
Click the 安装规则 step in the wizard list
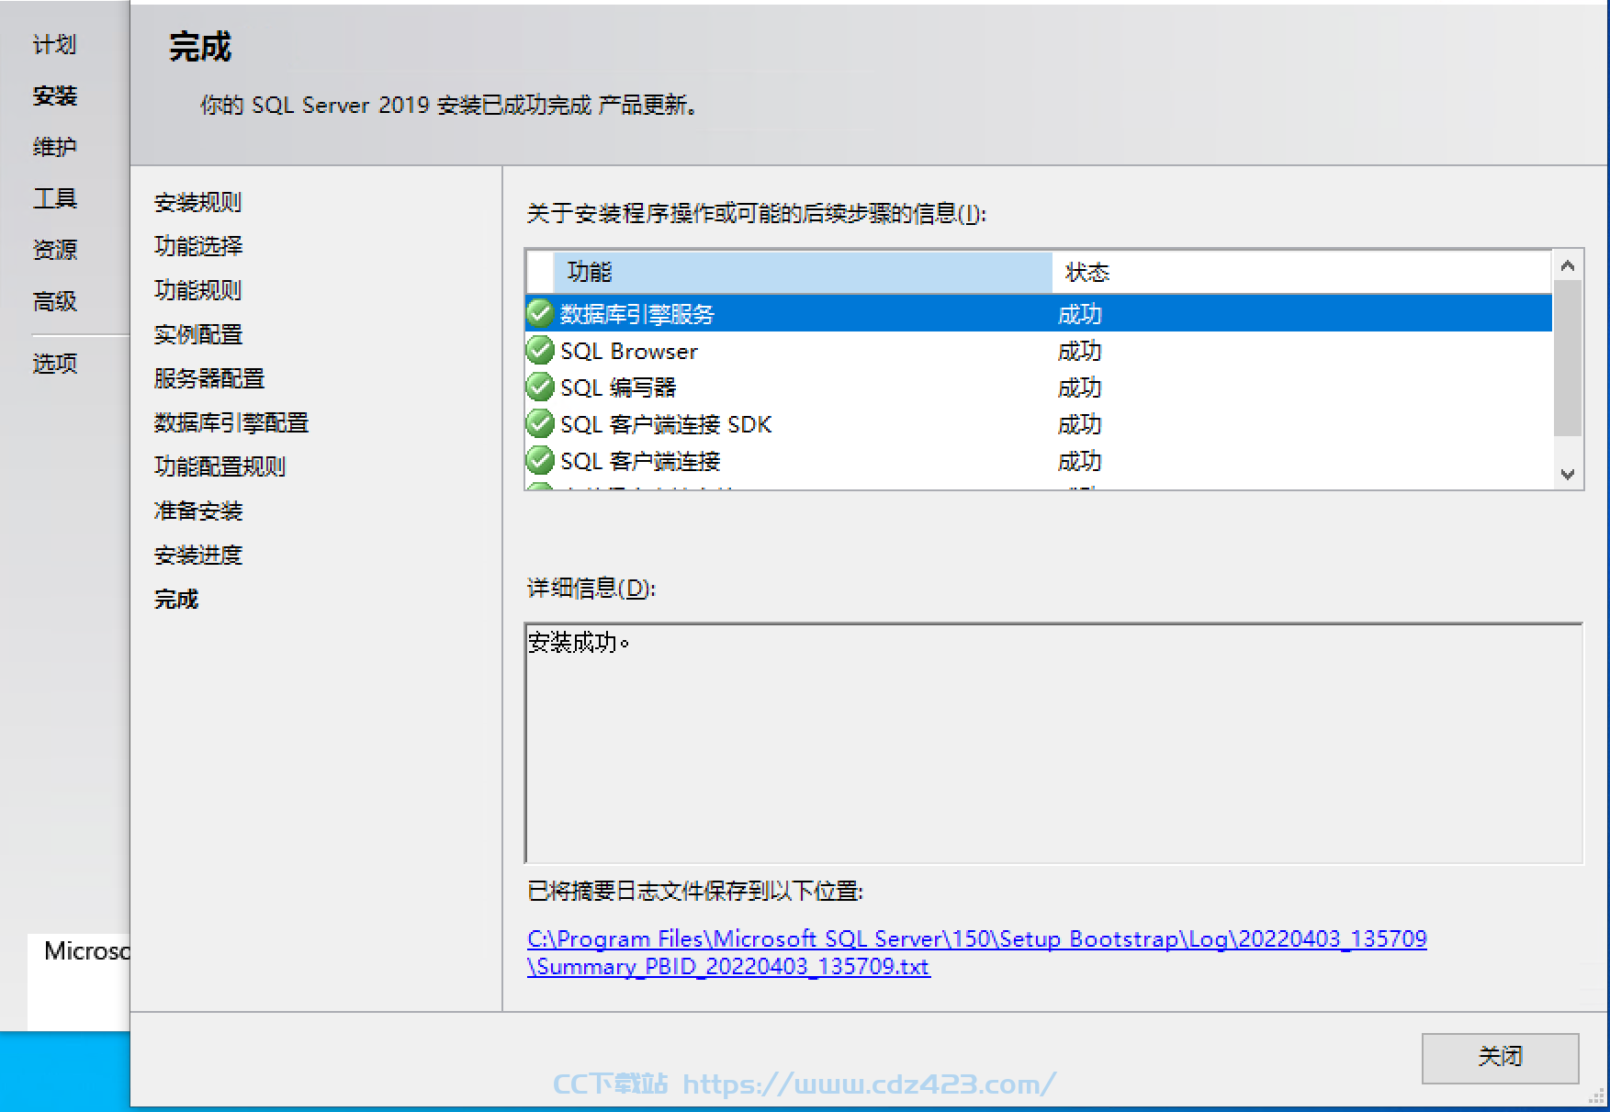[x=197, y=202]
